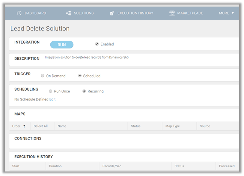Click the Dashboard gauge icon
The image size is (244, 176).
click(19, 13)
